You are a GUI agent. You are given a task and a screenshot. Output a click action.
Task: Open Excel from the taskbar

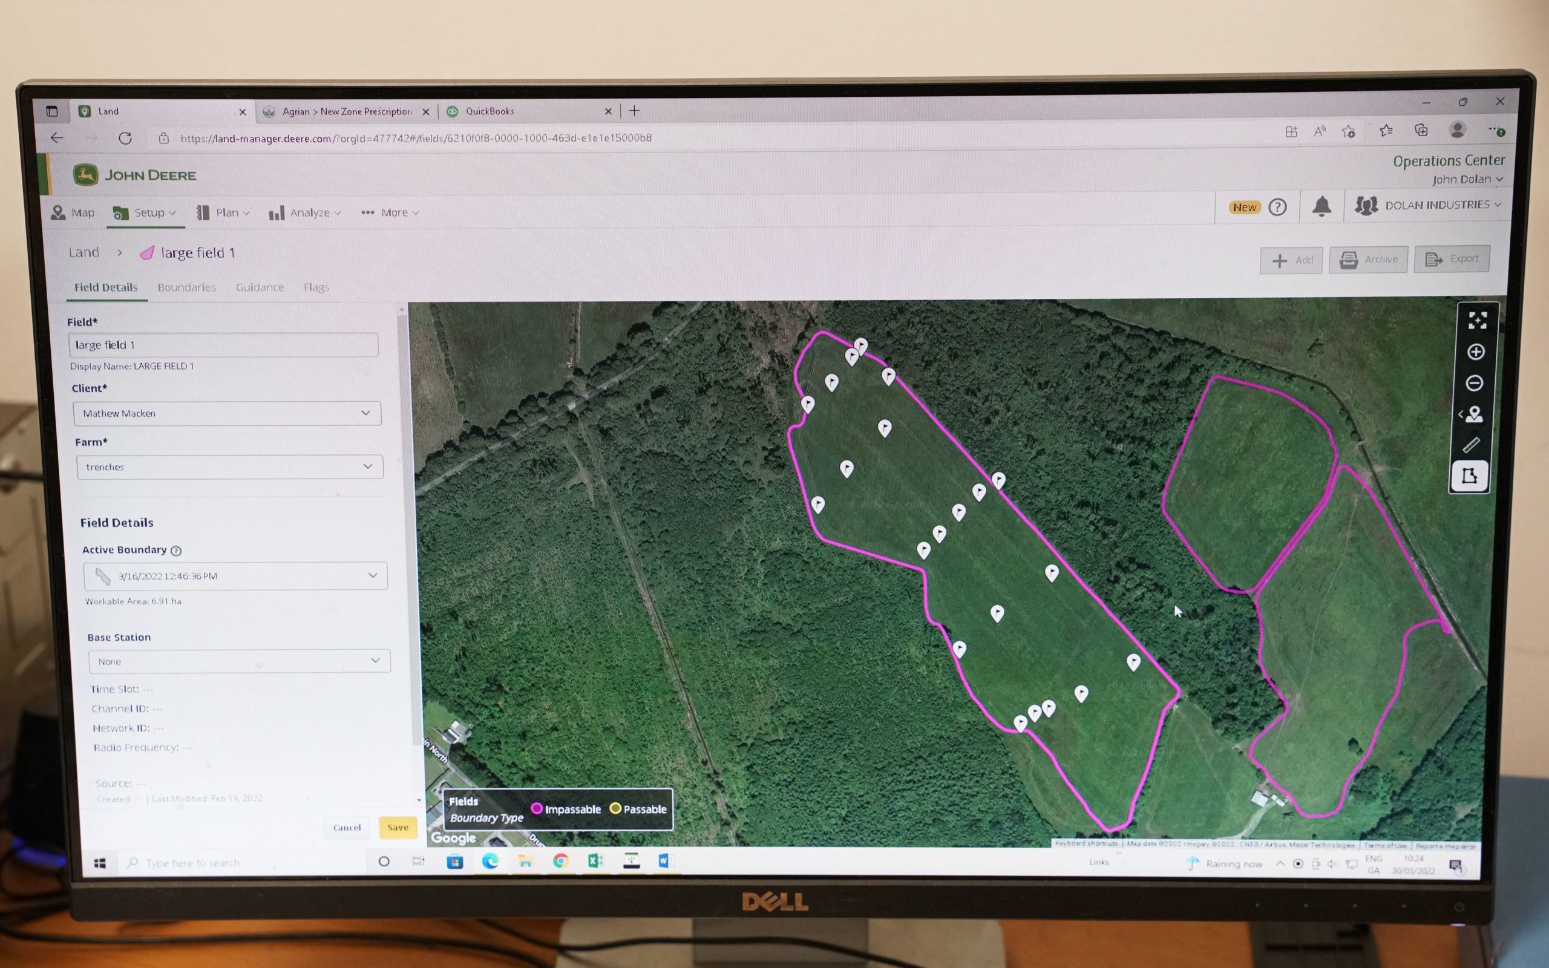click(595, 861)
